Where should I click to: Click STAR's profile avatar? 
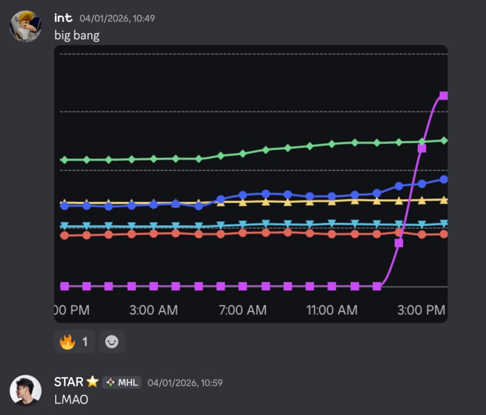click(x=25, y=390)
